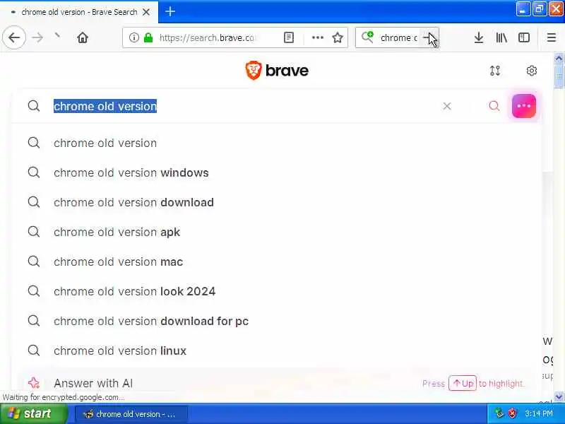
Task: Choose suggestion 'chrome old version apk'
Action: (276, 232)
